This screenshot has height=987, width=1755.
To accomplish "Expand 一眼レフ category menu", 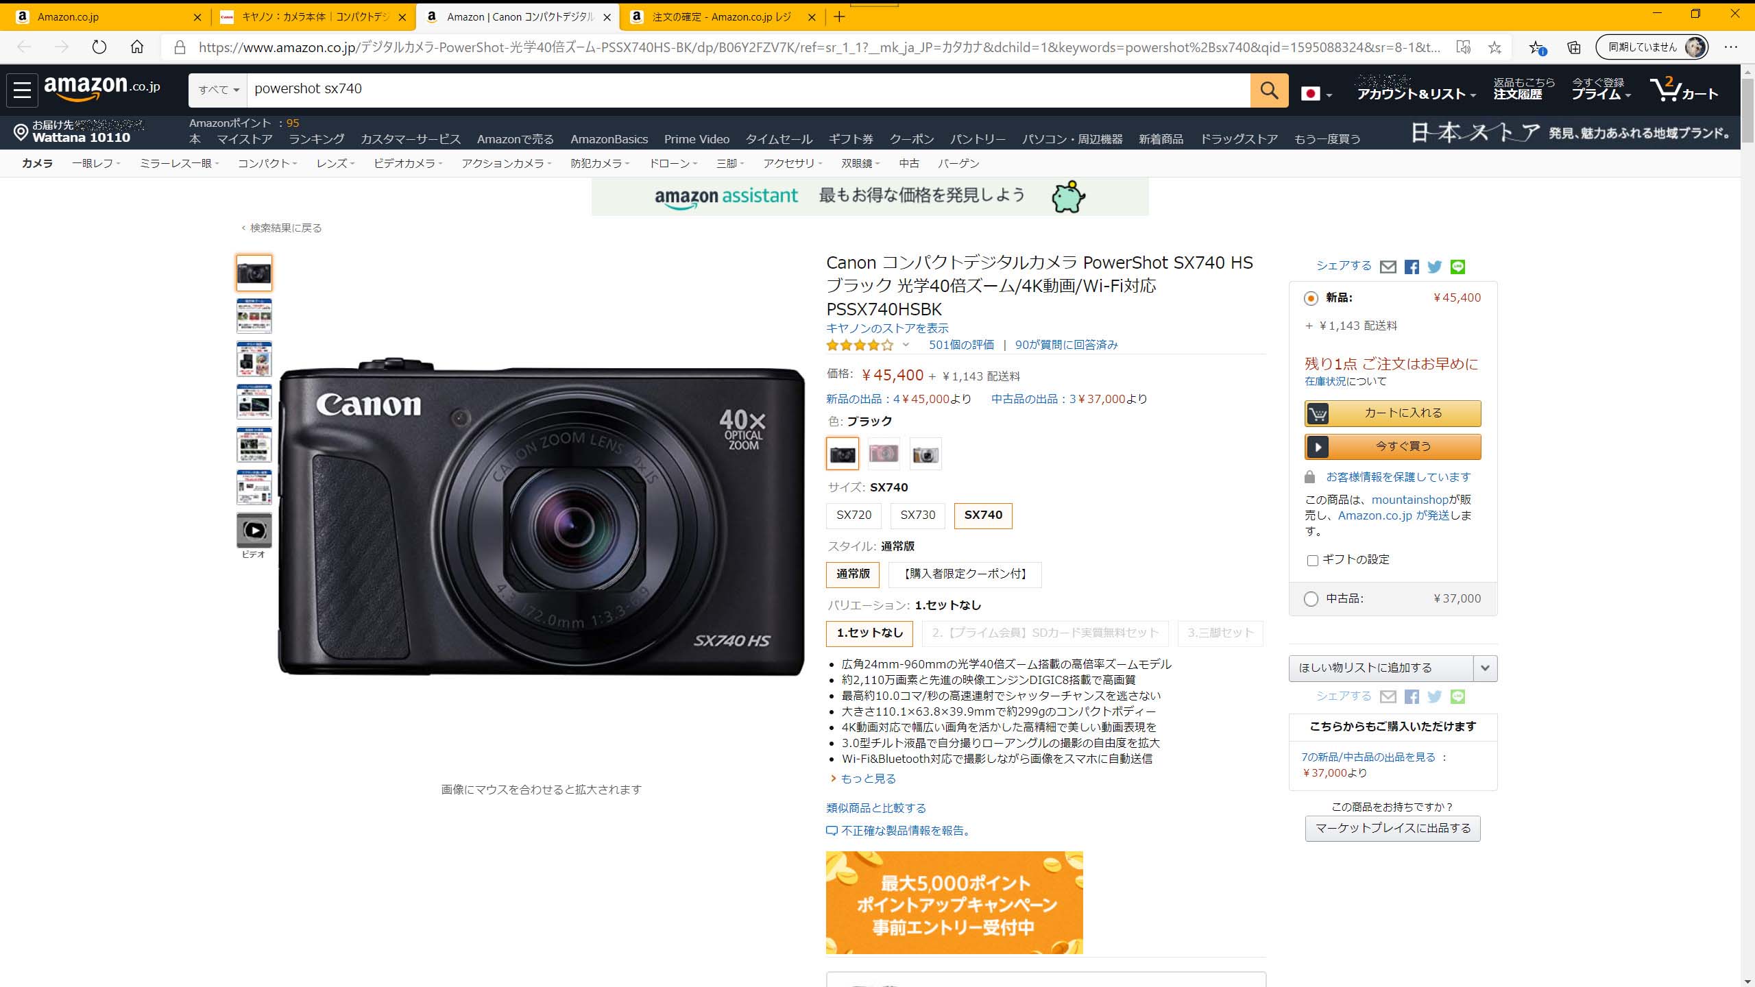I will [96, 163].
